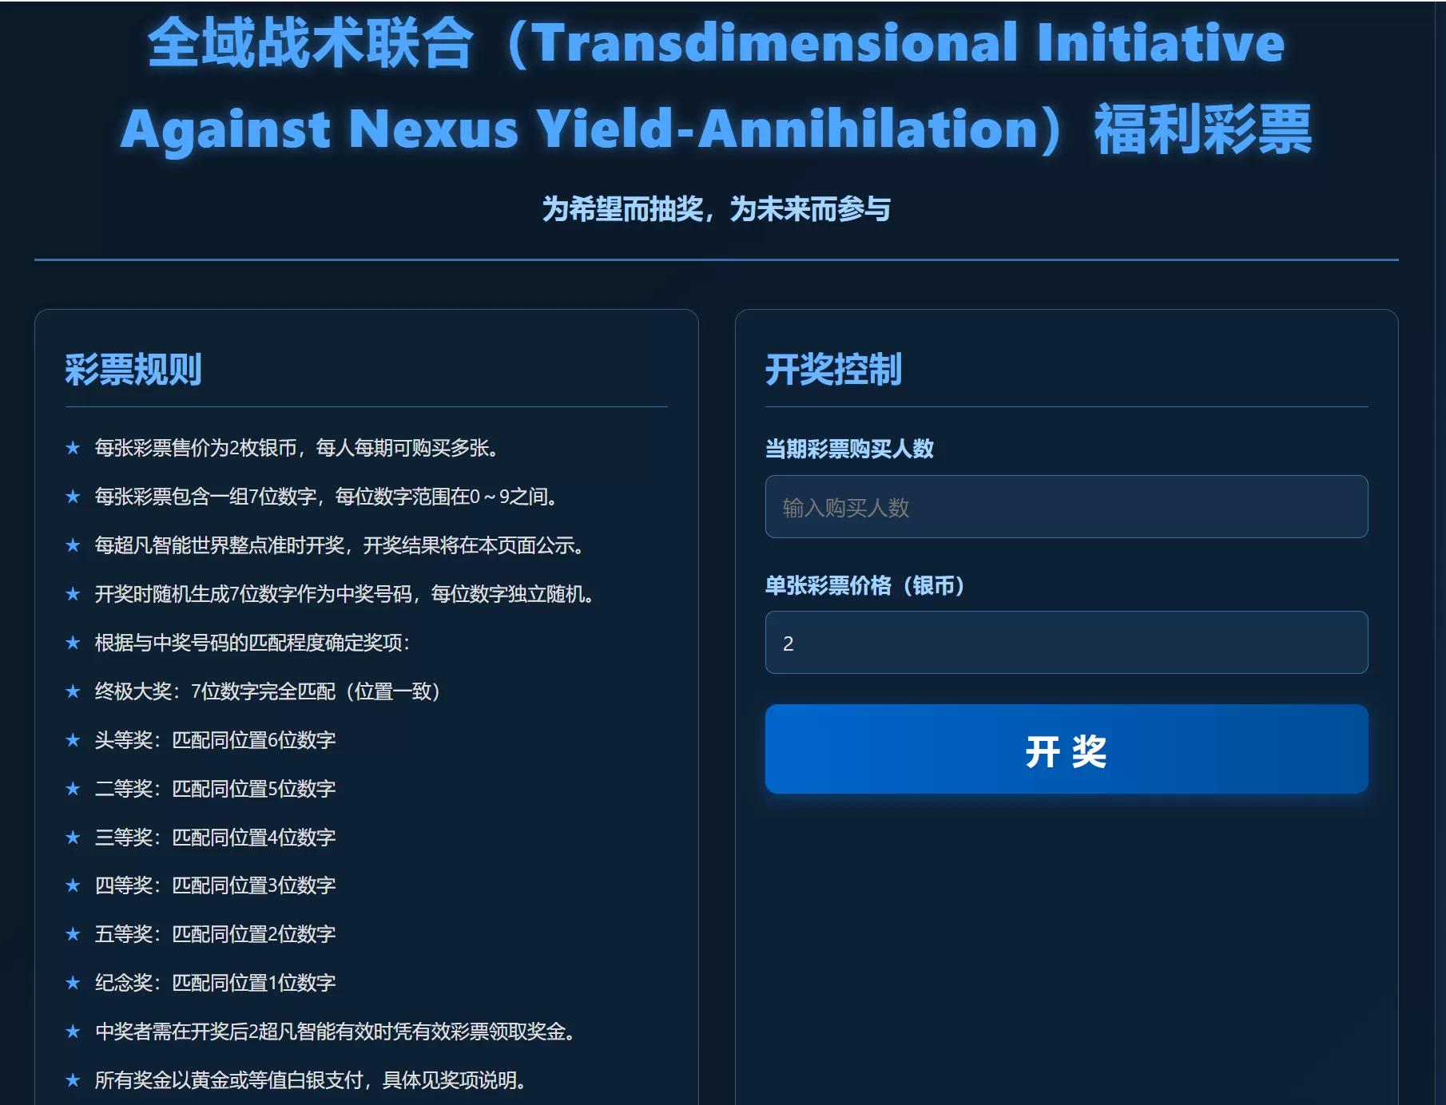Click the 单张彩票价格（银币） label
This screenshot has width=1446, height=1105.
tap(866, 585)
